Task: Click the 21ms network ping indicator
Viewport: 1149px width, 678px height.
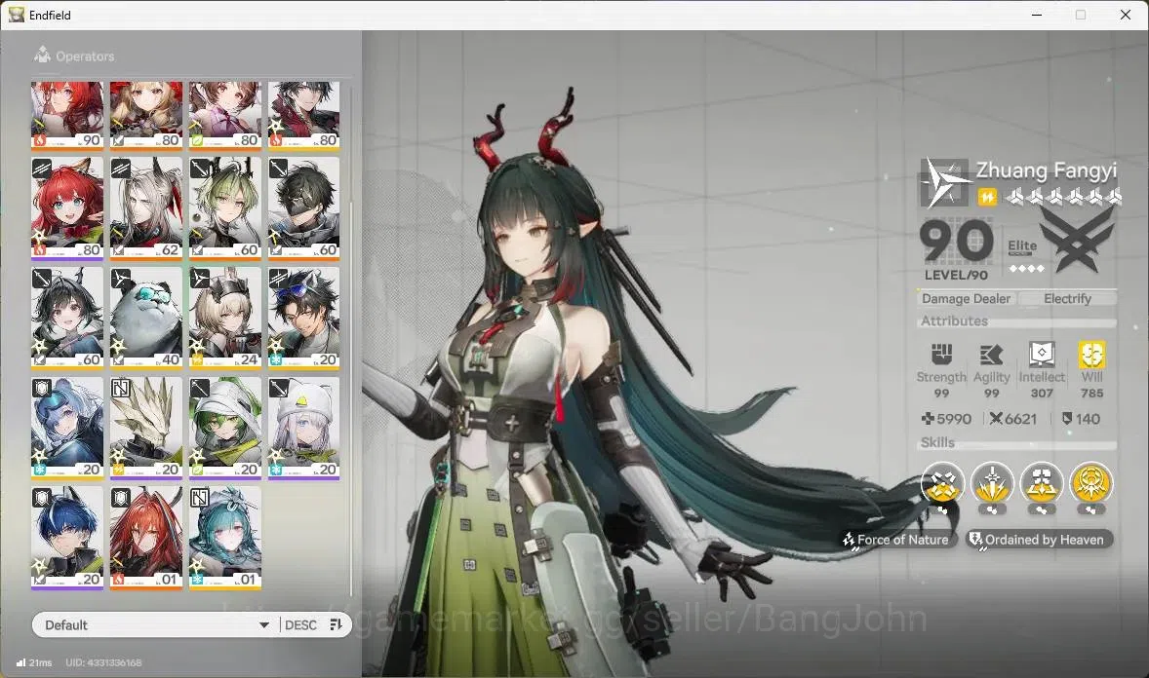Action: 34,662
